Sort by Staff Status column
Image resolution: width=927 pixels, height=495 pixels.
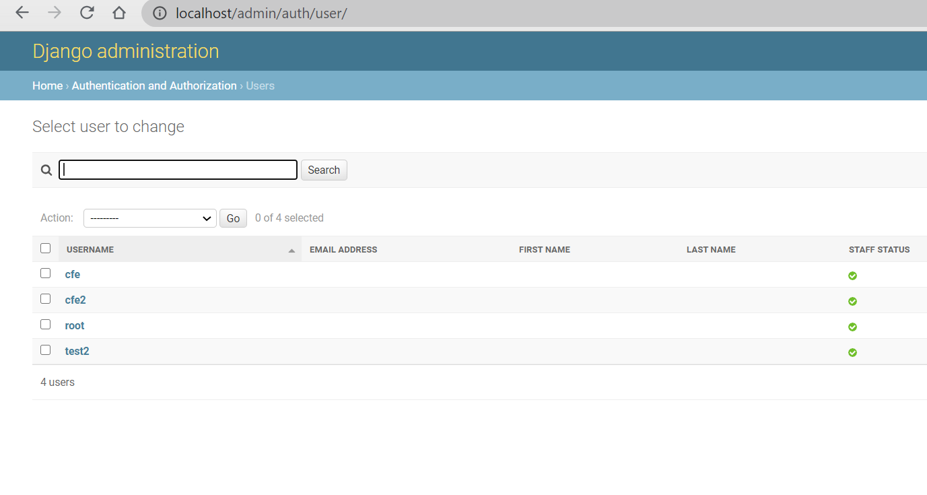tap(879, 250)
